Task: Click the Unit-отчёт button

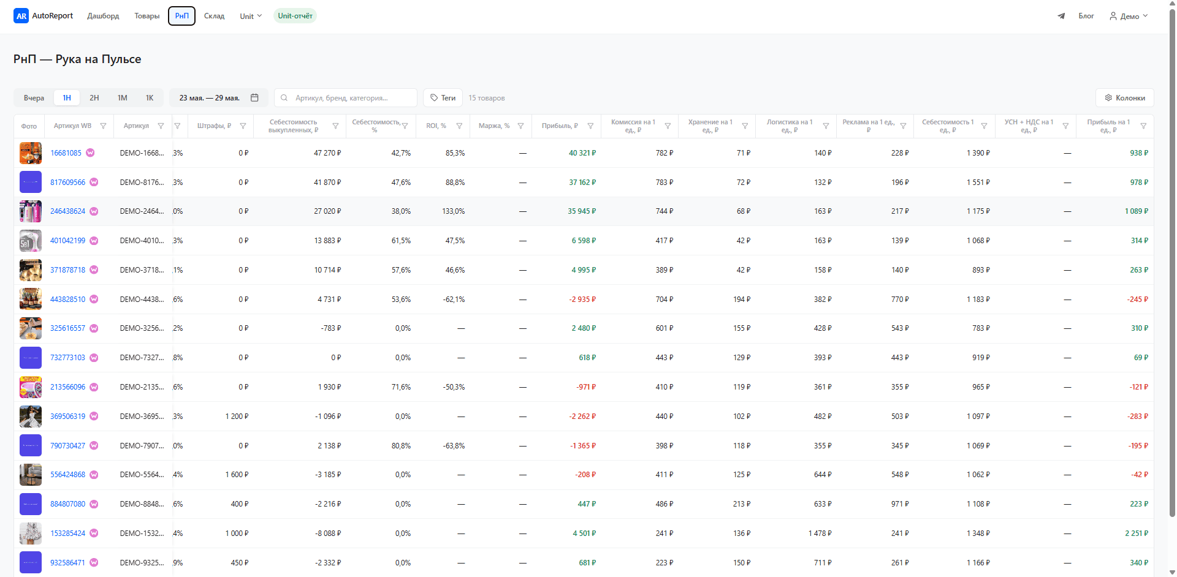Action: [295, 16]
